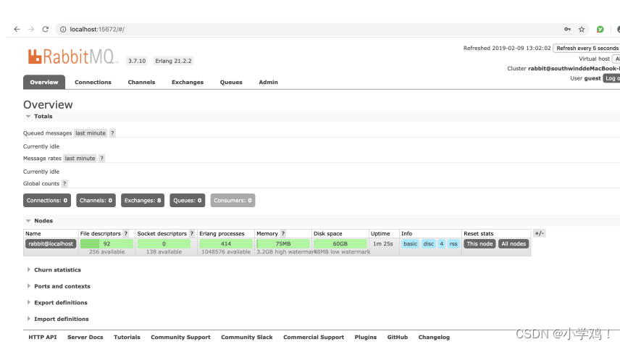620x347 pixels.
Task: Open the Community Support footer link
Action: tap(180, 337)
